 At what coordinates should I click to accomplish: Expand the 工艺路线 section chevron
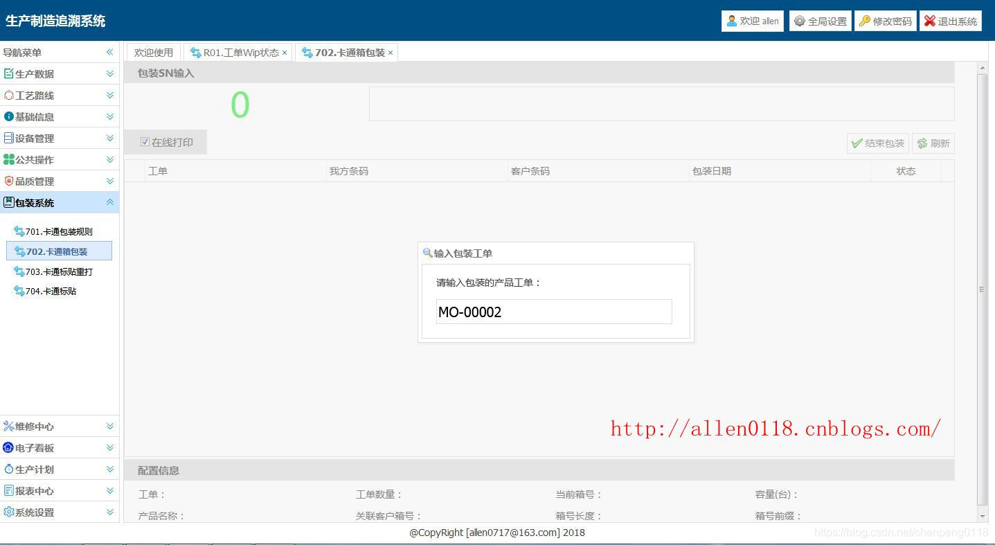point(109,95)
